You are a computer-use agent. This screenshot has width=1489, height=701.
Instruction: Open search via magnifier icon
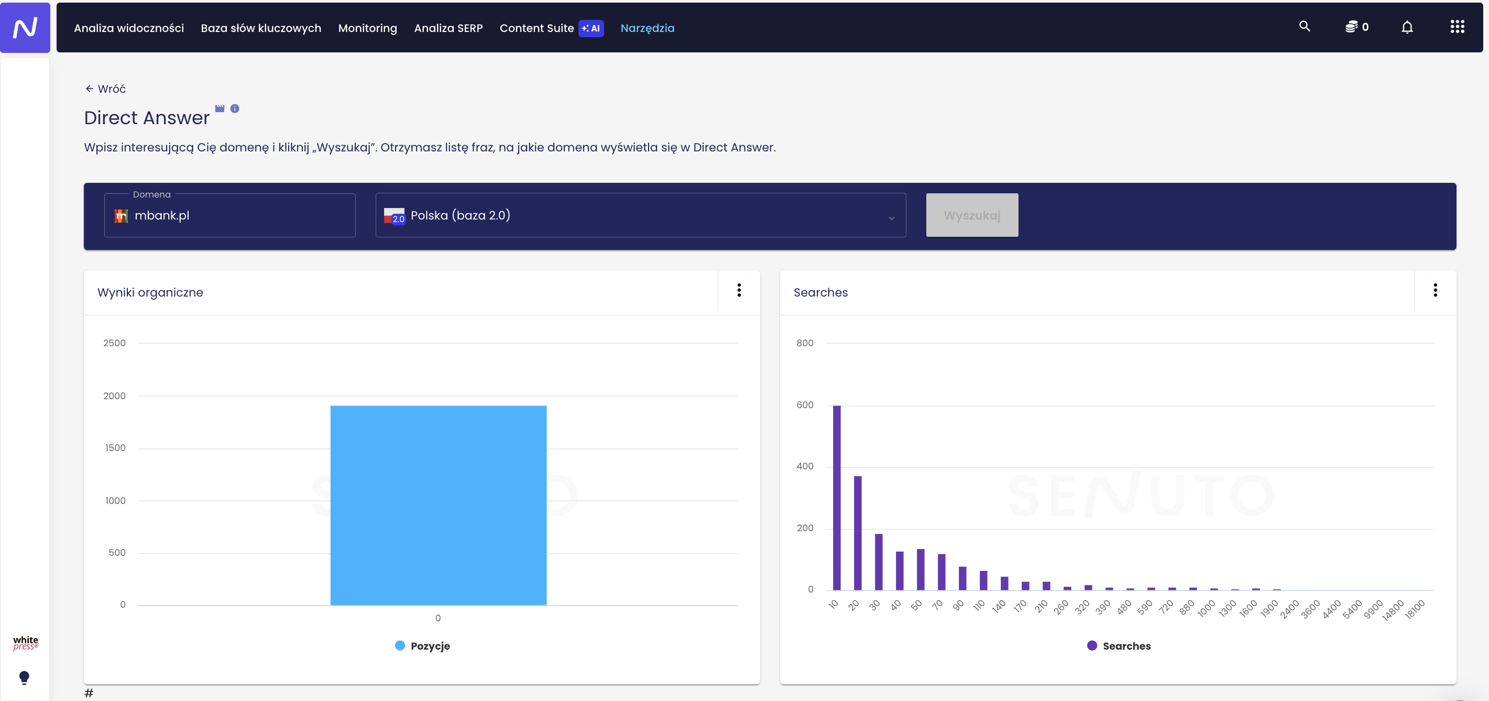tap(1305, 27)
